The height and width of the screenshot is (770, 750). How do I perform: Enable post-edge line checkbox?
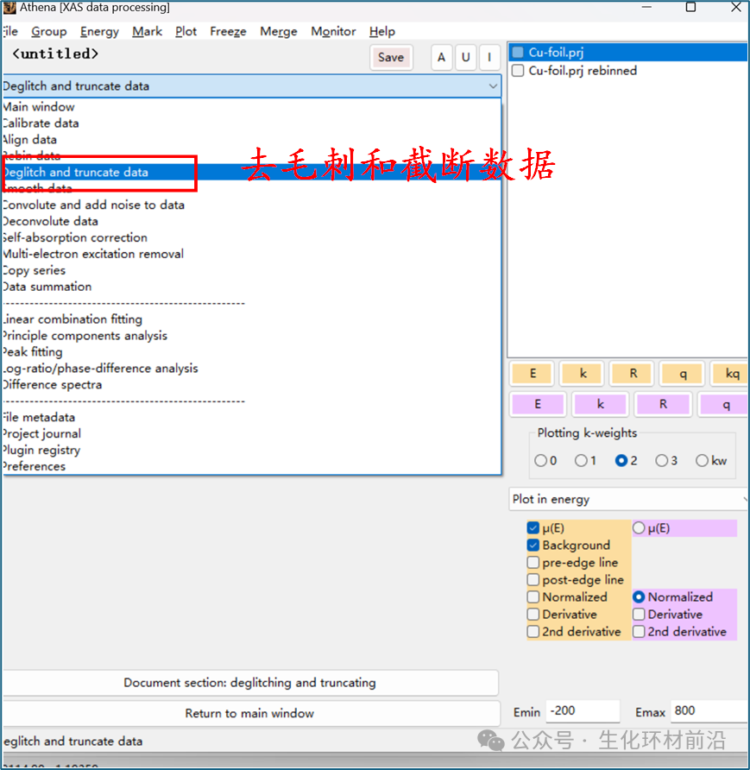tap(533, 579)
